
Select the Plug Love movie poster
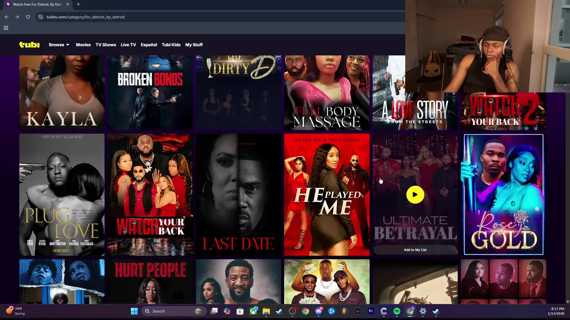point(62,195)
